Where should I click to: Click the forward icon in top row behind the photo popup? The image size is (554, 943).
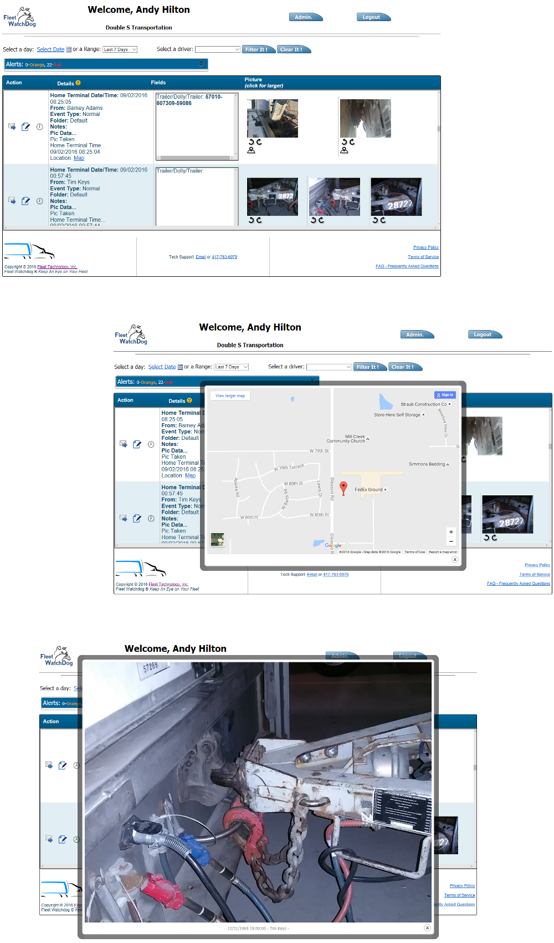click(49, 765)
